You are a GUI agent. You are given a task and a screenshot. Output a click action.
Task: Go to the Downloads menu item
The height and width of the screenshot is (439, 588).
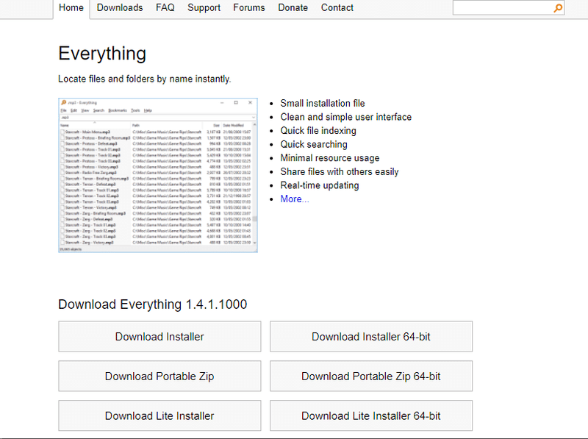[x=120, y=8]
